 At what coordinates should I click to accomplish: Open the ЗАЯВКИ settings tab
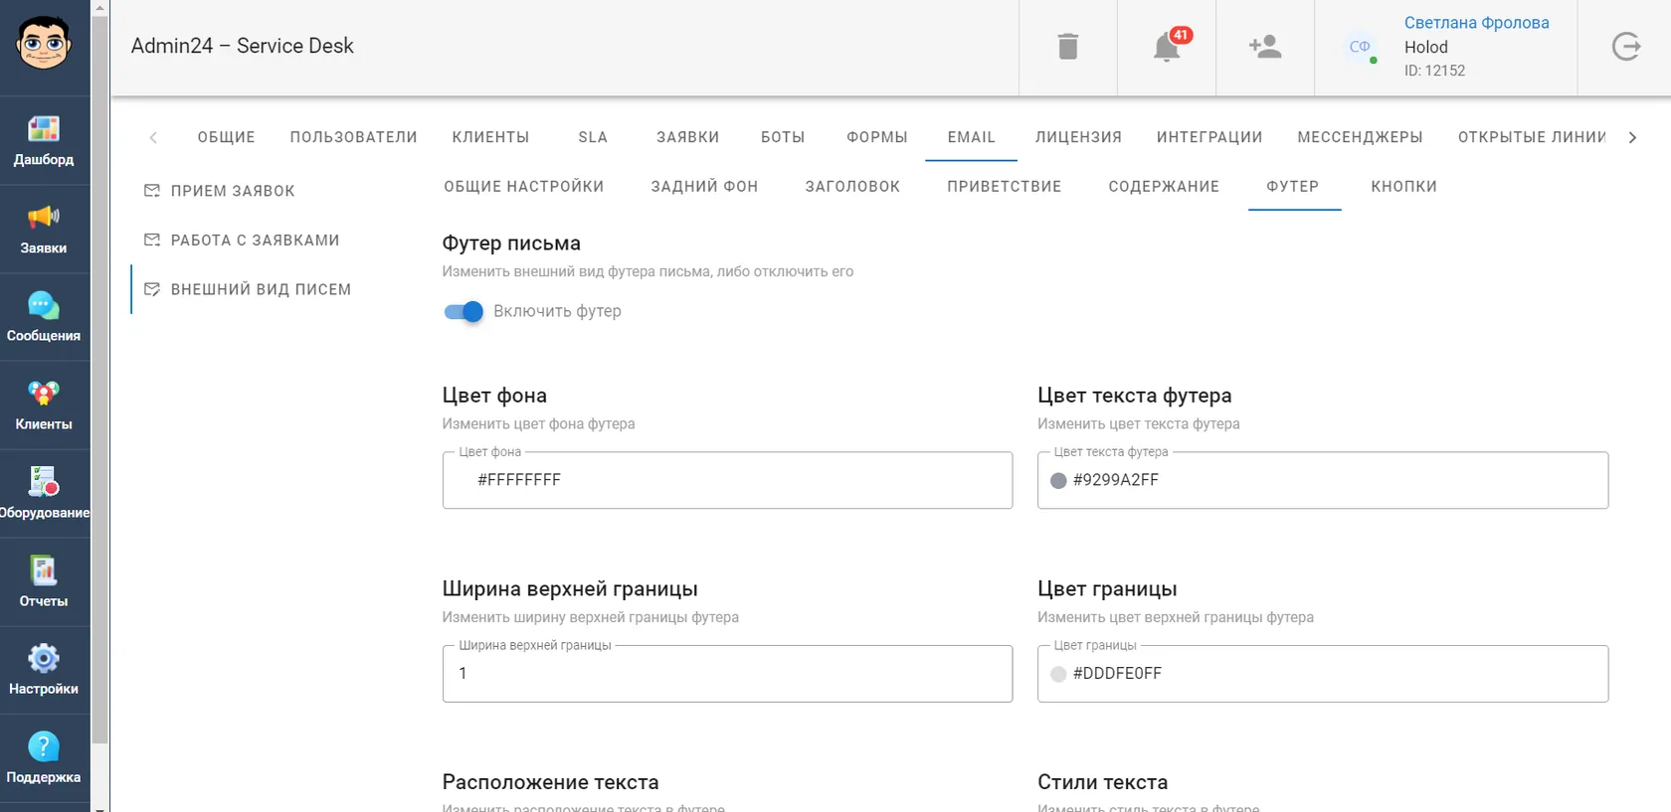click(x=688, y=137)
